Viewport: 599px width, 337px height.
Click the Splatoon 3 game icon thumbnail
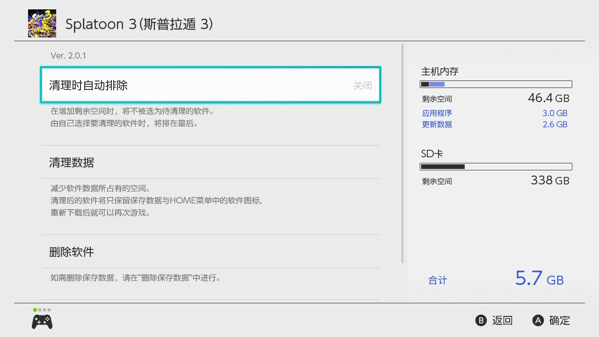click(42, 23)
